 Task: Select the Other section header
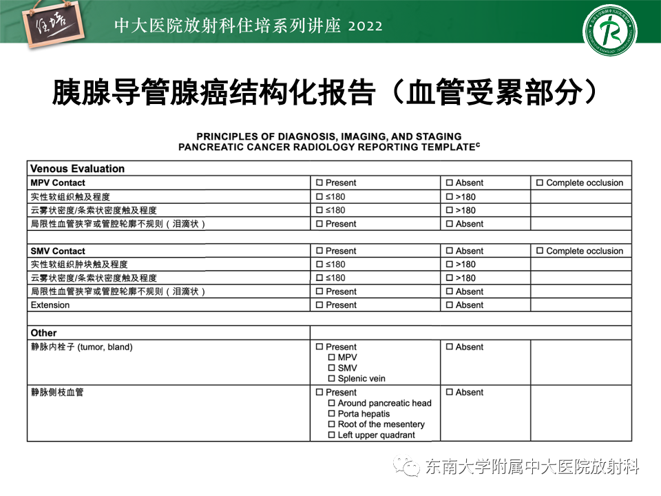coord(43,333)
